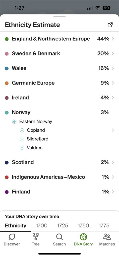The width and height of the screenshot is (119, 257).
Task: Tap the orange Germanic Europe color dot
Action: click(7, 83)
